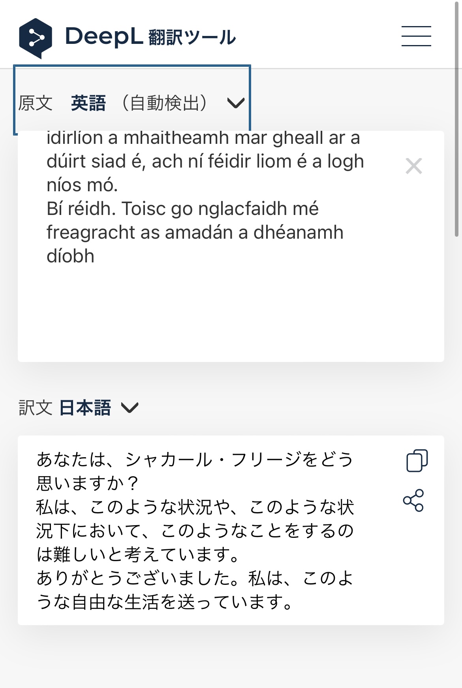This screenshot has width=462, height=688.
Task: Copy the Japanese translation to clipboard
Action: [417, 460]
